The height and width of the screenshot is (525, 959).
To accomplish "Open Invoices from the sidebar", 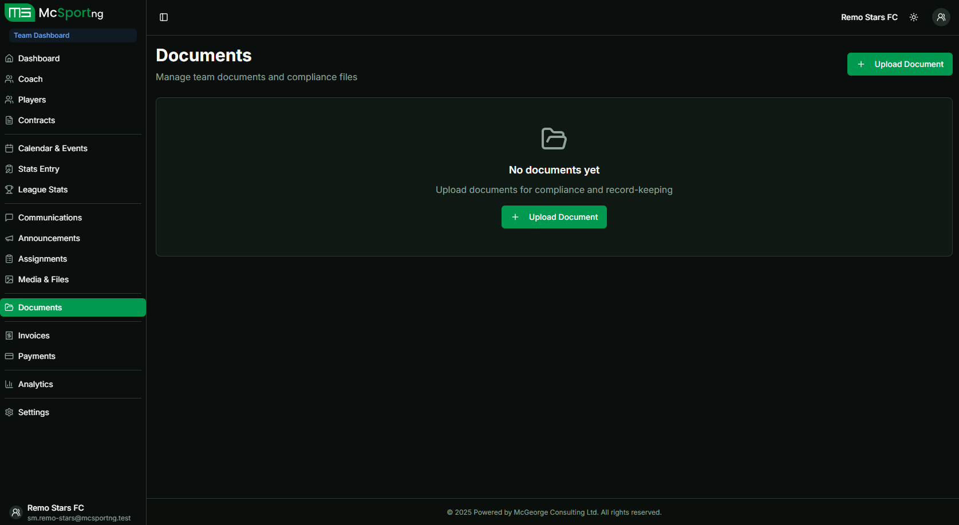I will click(x=34, y=335).
